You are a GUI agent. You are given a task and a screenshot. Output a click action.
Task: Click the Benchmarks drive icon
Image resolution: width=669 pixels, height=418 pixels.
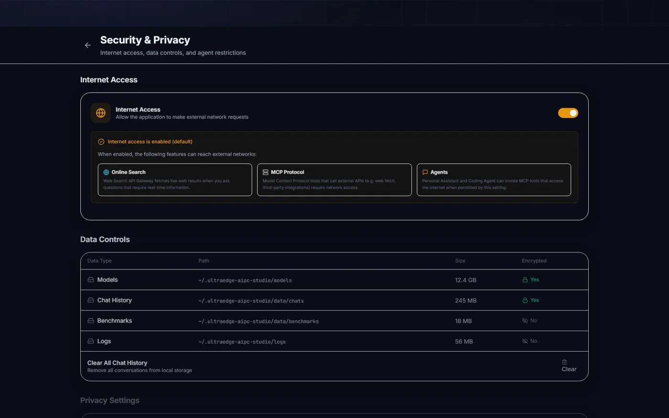tap(91, 321)
